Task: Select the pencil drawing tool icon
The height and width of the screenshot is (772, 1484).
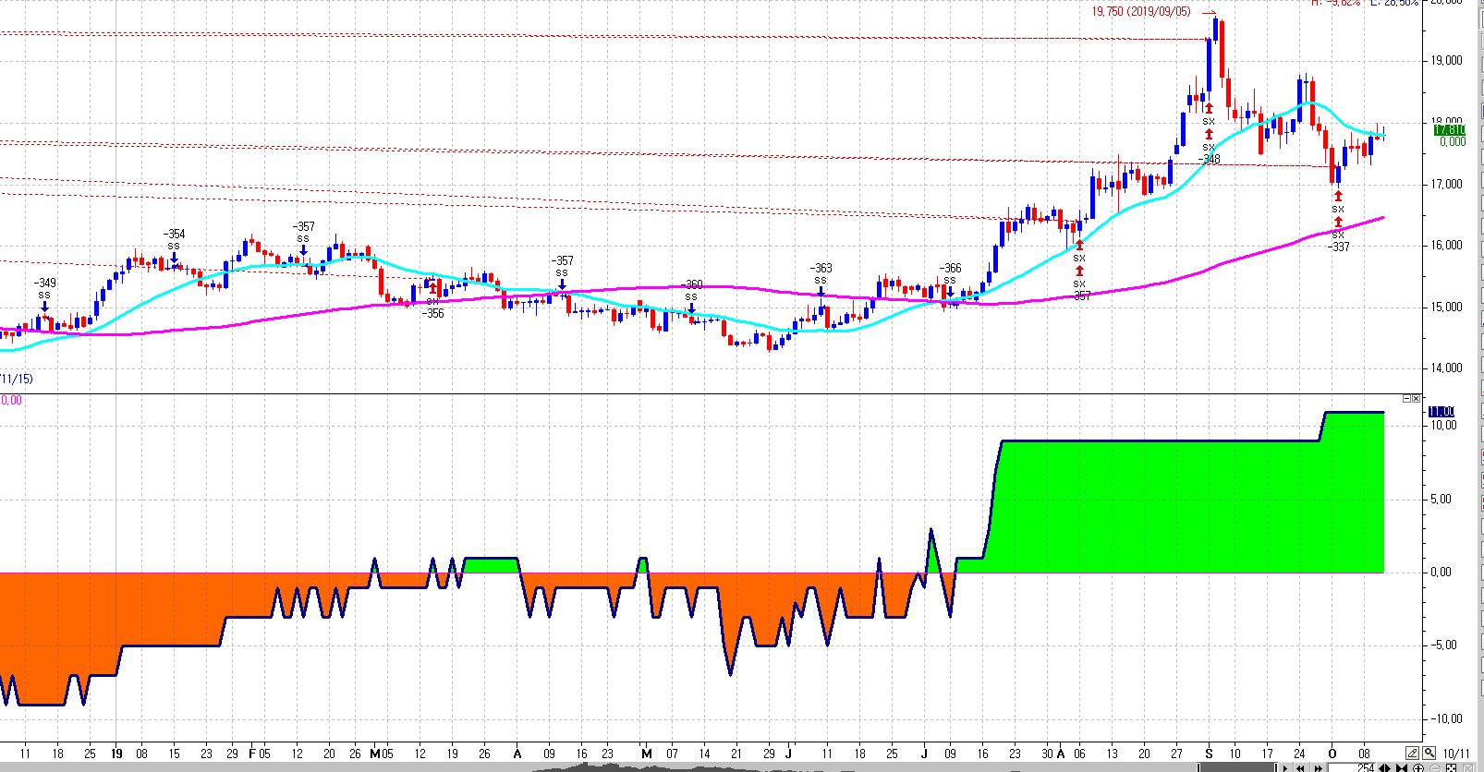Action: pos(1413,754)
